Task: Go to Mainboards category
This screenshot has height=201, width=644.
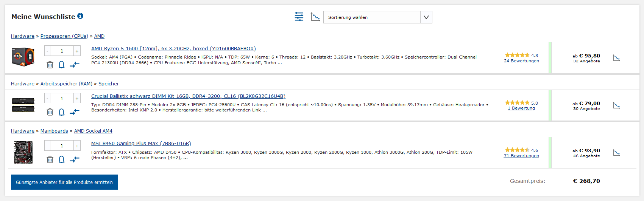Action: (54, 131)
